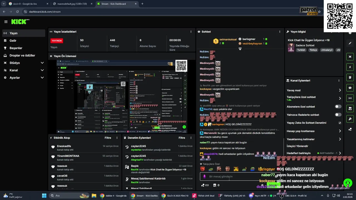
Task: Open the hamburger menu beside Kick logo
Action: 6,22
